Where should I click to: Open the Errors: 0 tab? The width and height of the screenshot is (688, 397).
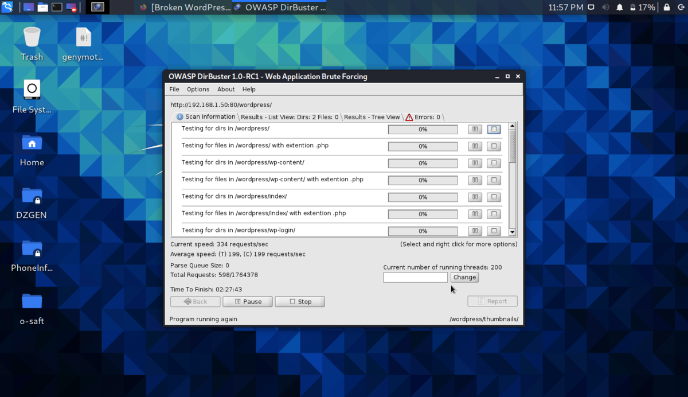pos(423,117)
